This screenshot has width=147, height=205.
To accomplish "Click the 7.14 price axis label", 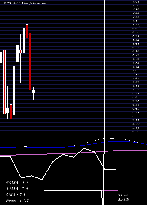I will point(136,86).
